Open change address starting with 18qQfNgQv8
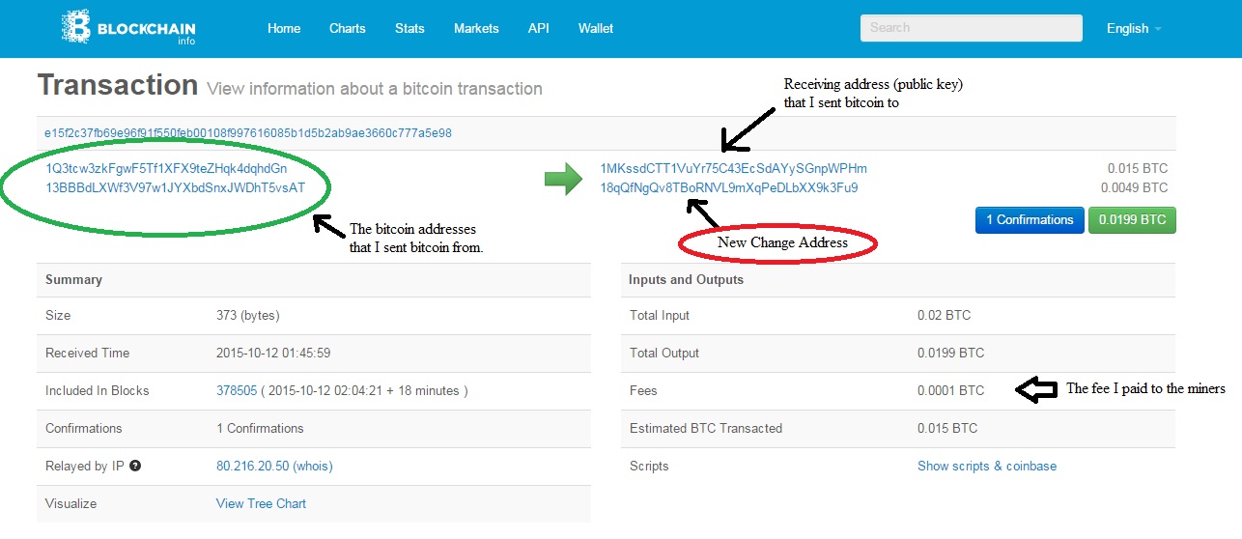Image resolution: width=1242 pixels, height=539 pixels. (x=728, y=187)
